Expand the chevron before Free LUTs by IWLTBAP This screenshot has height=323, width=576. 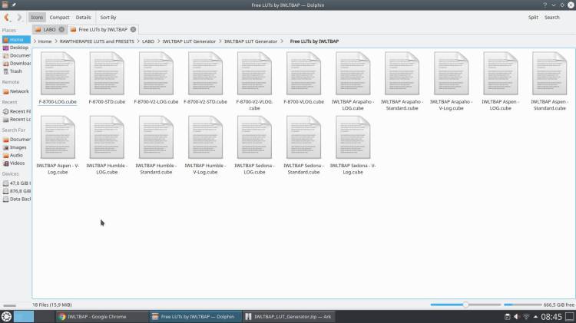pos(282,41)
